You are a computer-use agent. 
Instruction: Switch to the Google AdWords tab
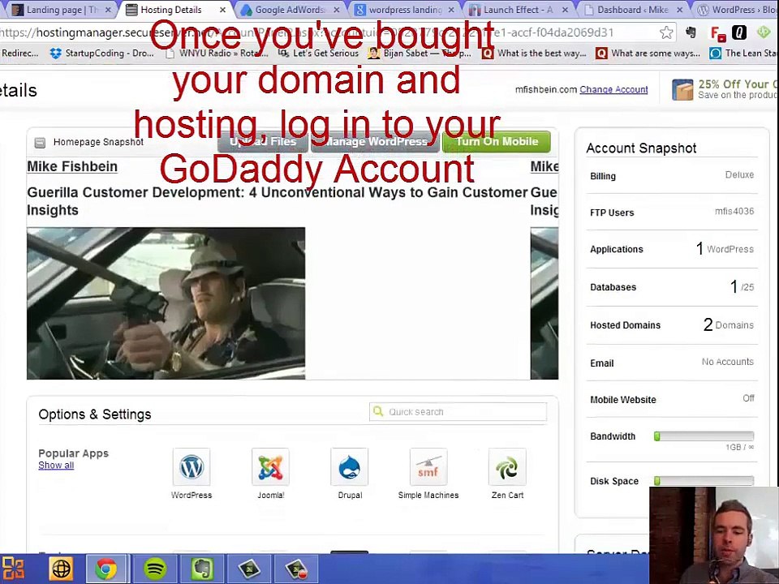pyautogui.click(x=290, y=10)
